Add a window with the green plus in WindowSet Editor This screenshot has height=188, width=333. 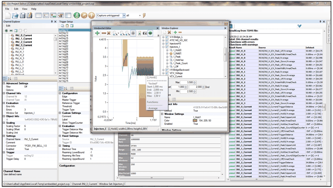(97, 33)
